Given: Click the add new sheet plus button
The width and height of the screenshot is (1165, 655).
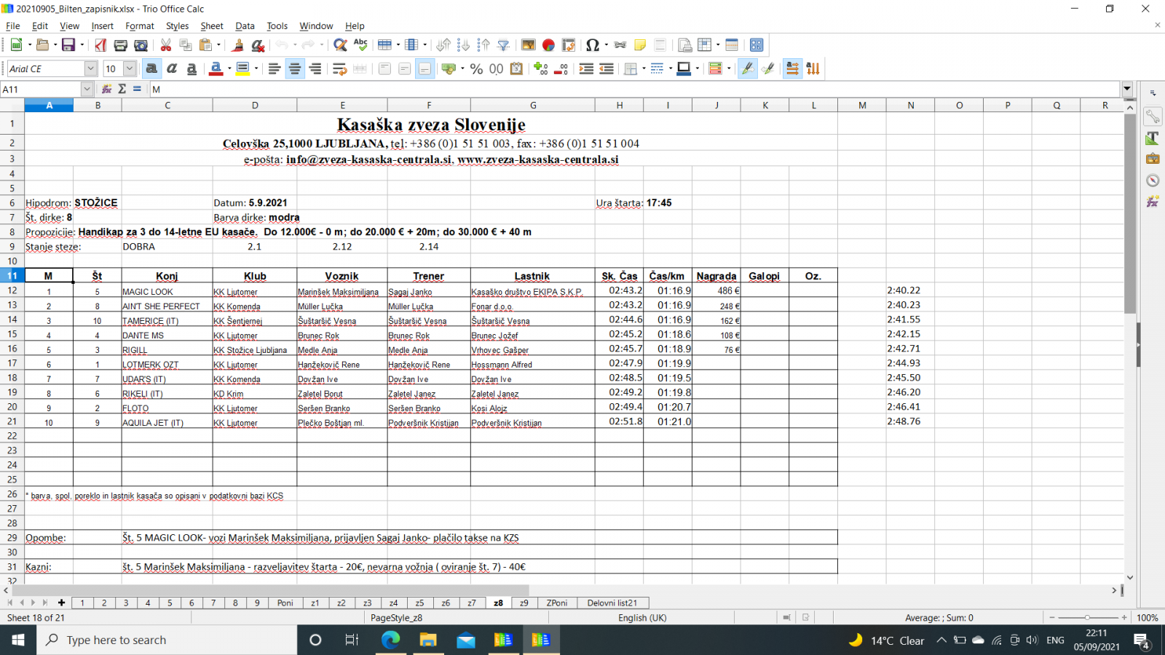Looking at the screenshot, I should (x=61, y=603).
